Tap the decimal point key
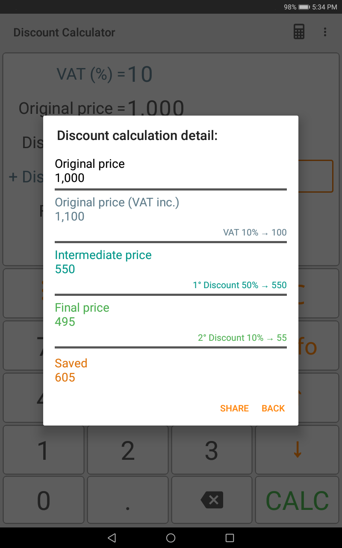 point(128,500)
